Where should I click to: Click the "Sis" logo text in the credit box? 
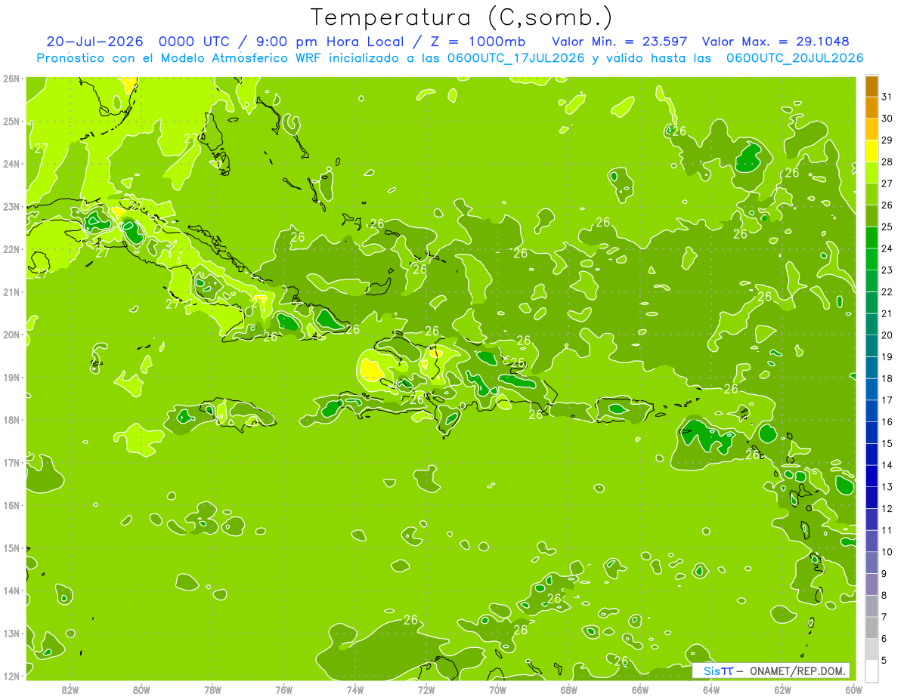711,671
